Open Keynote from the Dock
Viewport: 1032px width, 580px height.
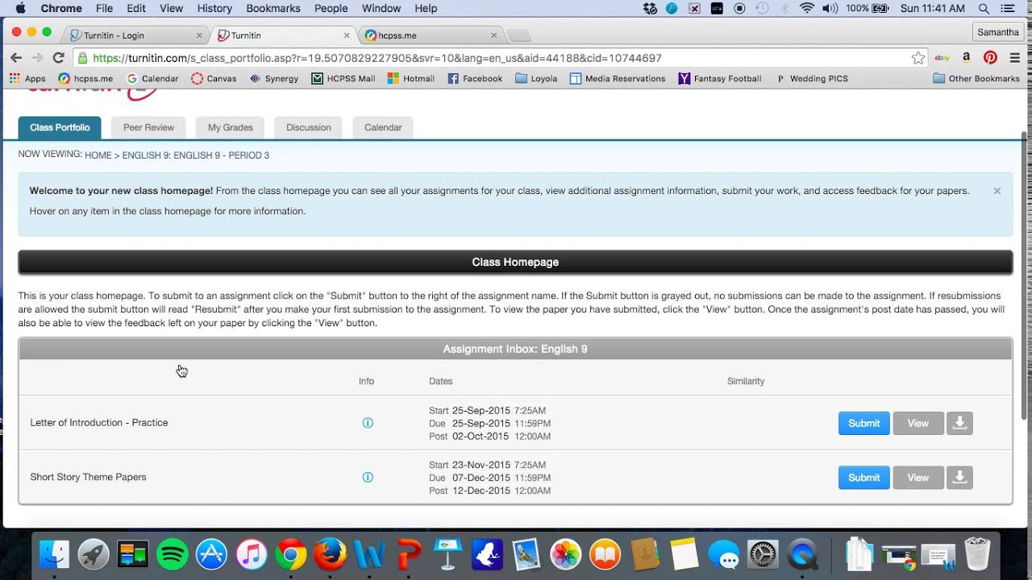[447, 554]
